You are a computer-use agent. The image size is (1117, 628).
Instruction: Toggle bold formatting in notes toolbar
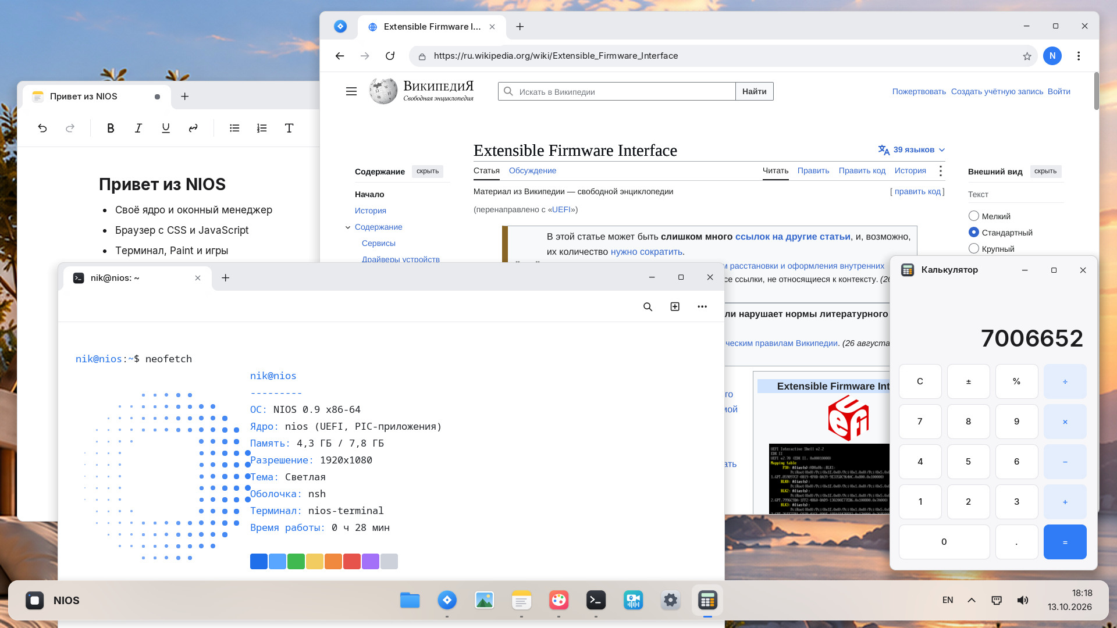(111, 128)
